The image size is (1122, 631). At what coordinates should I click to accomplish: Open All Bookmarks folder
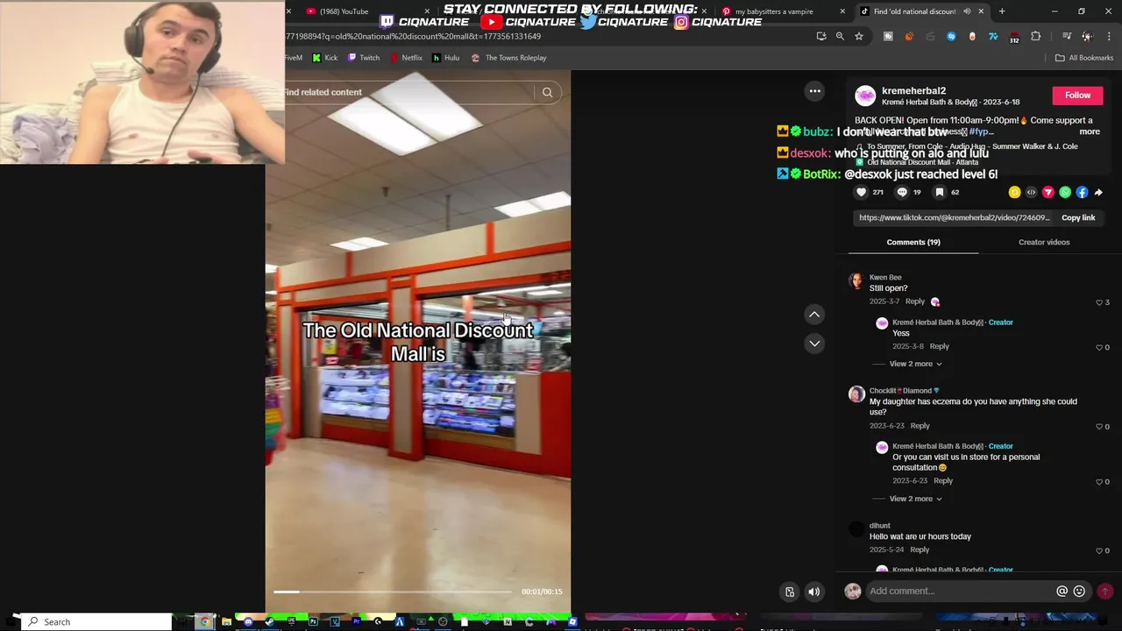(x=1084, y=58)
